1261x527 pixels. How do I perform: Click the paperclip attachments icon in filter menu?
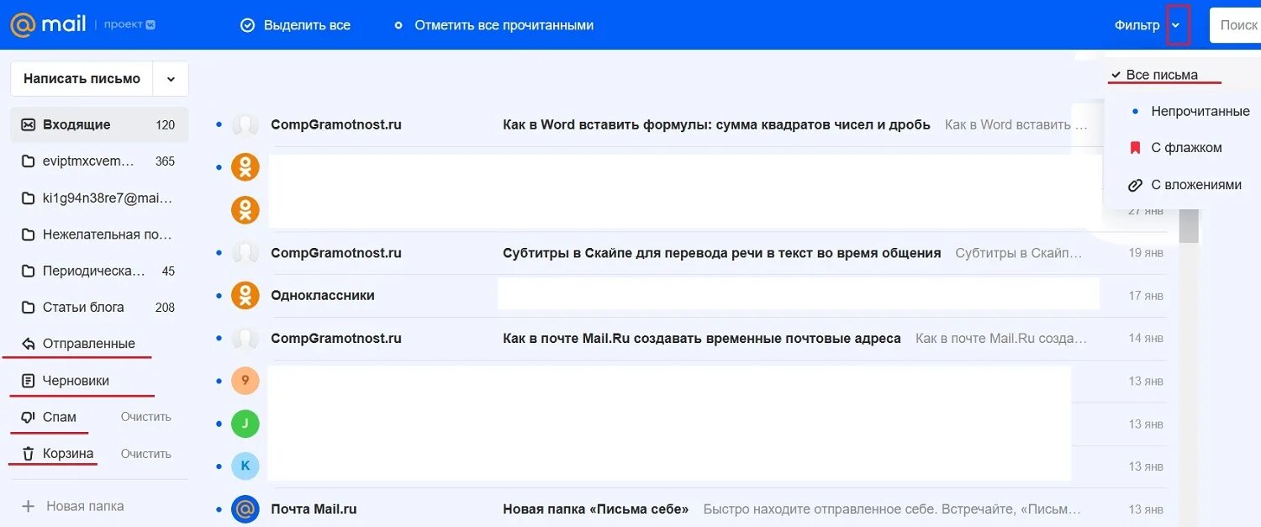(1135, 185)
